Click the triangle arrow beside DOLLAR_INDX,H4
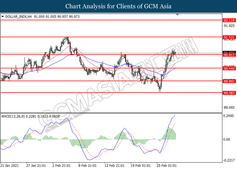 3,16
